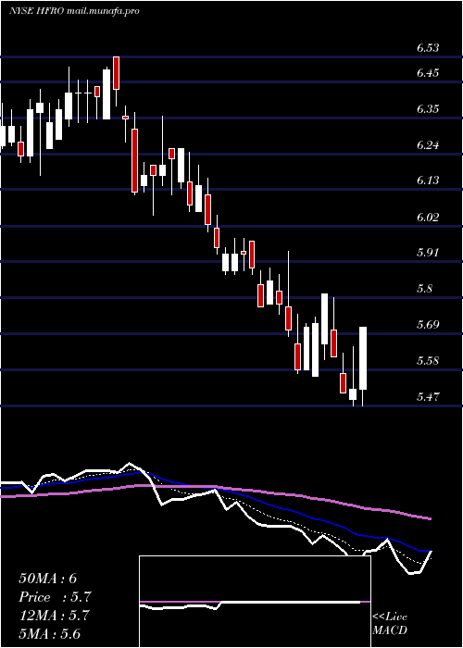
Task: Click the NYSE HFRO mail.munafa.pro title text
Action: click(x=74, y=11)
